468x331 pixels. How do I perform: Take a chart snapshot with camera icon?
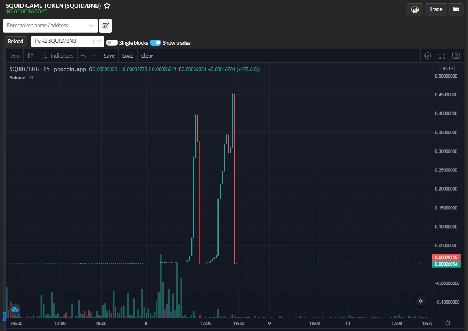pyautogui.click(x=456, y=56)
